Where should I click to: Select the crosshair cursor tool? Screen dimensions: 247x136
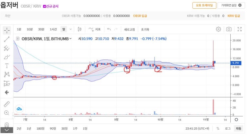point(7,30)
